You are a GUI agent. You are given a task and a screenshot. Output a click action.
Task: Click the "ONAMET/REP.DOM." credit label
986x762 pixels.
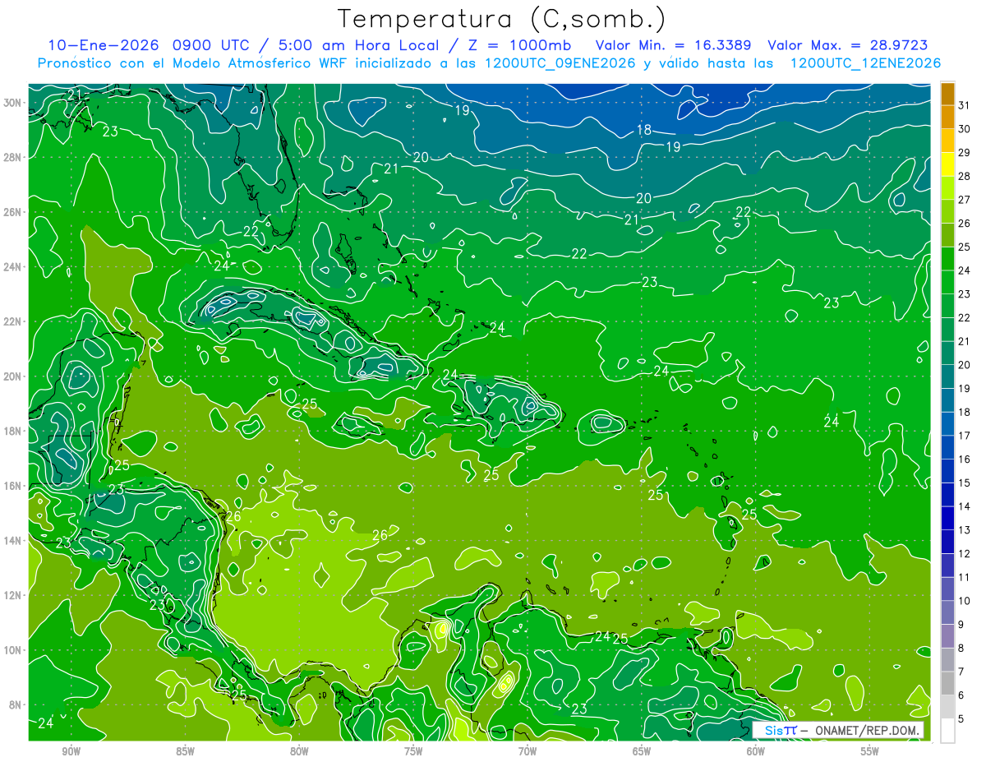(867, 730)
